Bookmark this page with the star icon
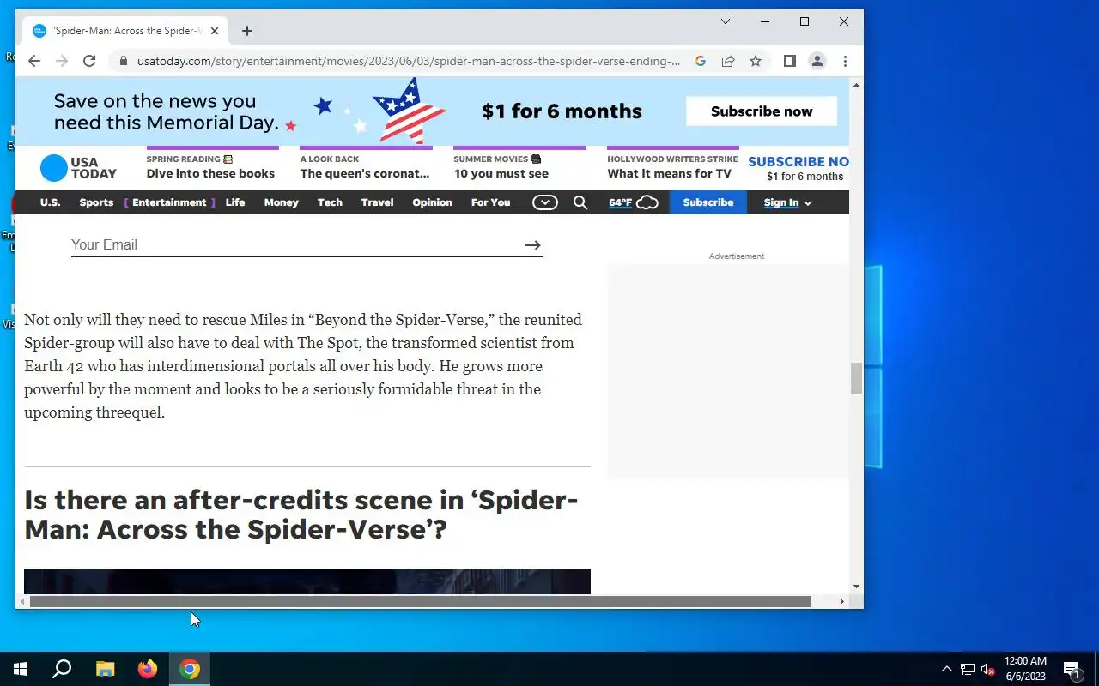 coord(756,61)
